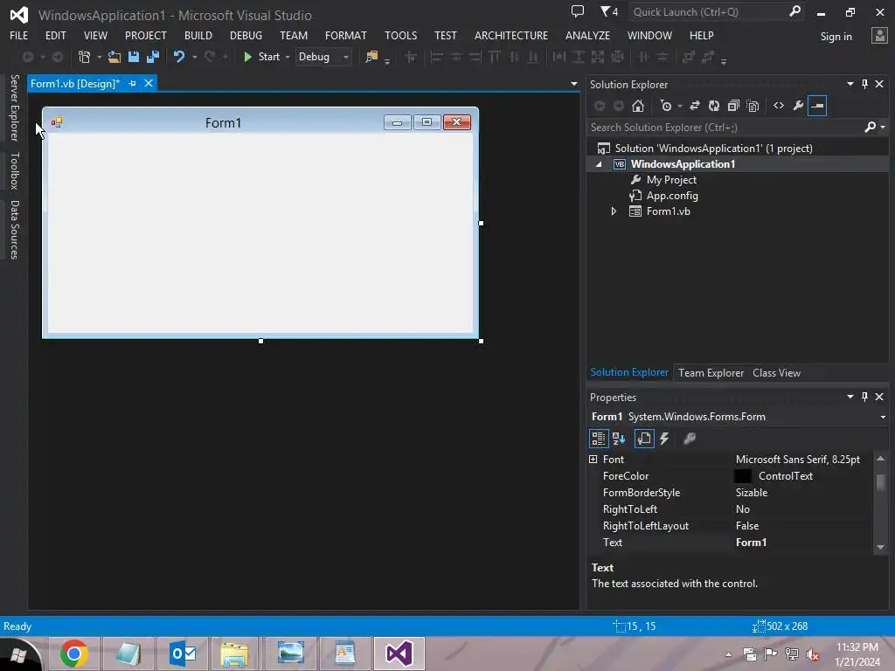Image resolution: width=895 pixels, height=671 pixels.
Task: Click the View Code angle brackets icon
Action: click(x=779, y=106)
